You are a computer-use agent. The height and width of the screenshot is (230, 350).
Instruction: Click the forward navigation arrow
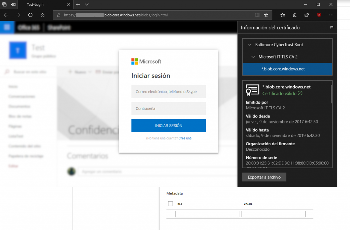[x=18, y=15]
